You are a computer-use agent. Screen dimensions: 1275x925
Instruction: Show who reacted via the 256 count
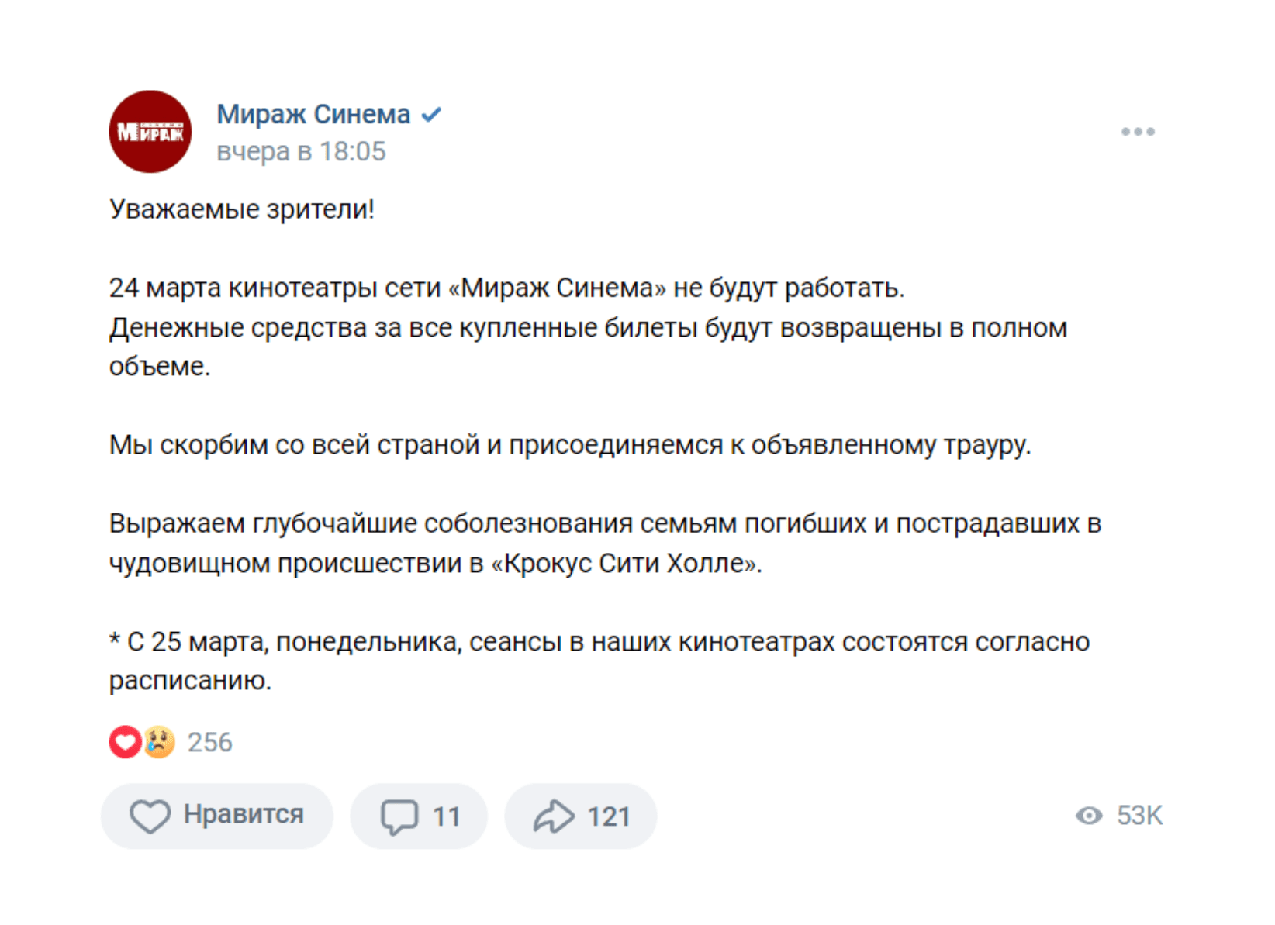pyautogui.click(x=209, y=743)
